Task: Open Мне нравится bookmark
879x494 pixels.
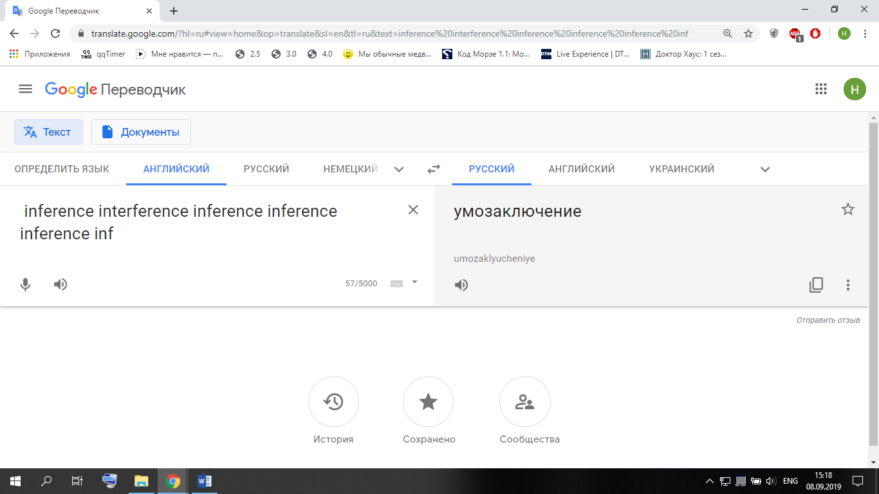Action: tap(181, 54)
